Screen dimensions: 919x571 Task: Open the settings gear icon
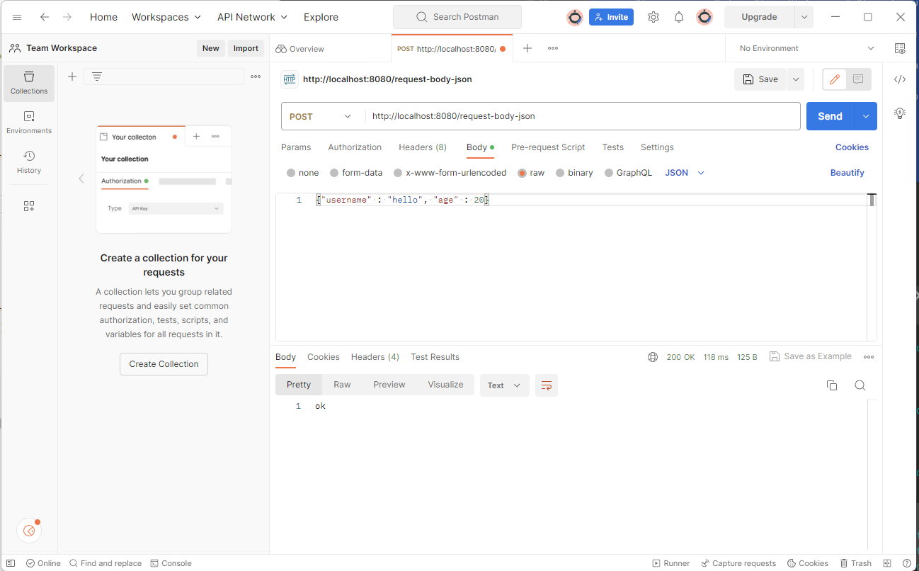pyautogui.click(x=653, y=17)
